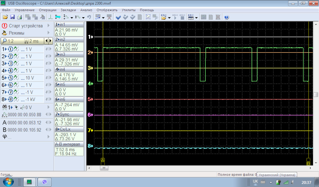Click the Viber icon in the taskbar
This screenshot has height=187, width=319.
pos(44,181)
